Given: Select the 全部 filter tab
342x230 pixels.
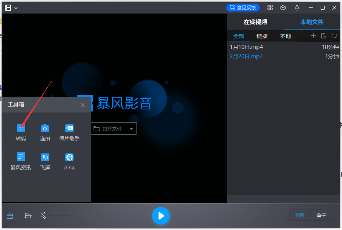Looking at the screenshot, I should click(239, 36).
